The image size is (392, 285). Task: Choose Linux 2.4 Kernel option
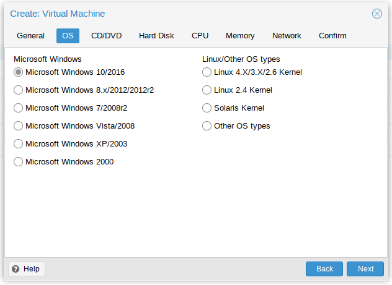click(207, 90)
